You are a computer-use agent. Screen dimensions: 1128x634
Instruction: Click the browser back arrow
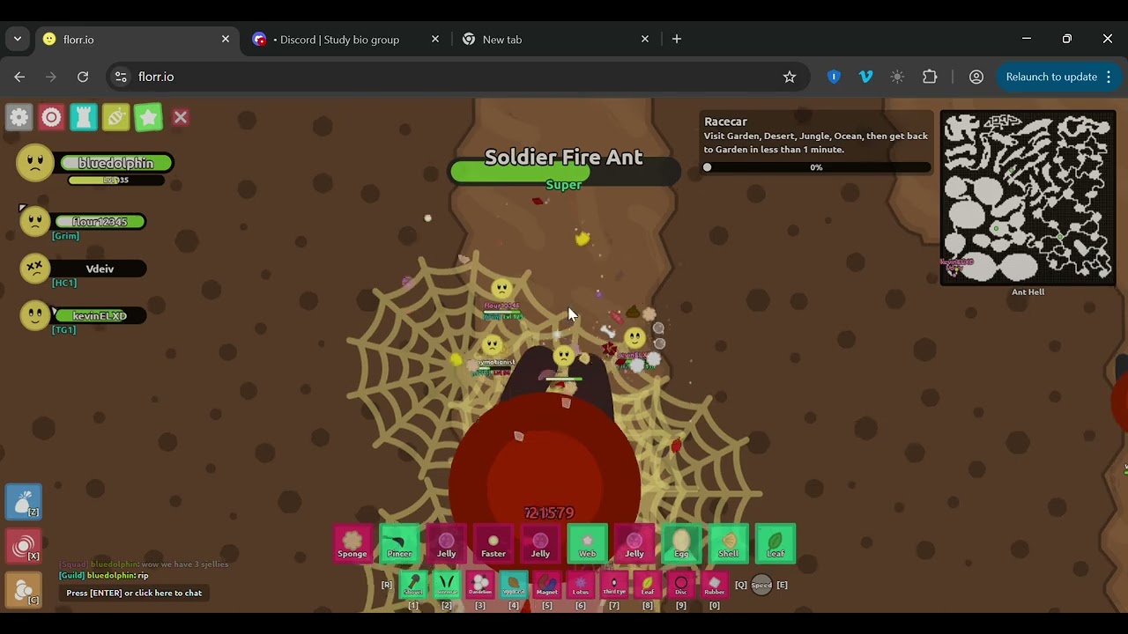[19, 77]
